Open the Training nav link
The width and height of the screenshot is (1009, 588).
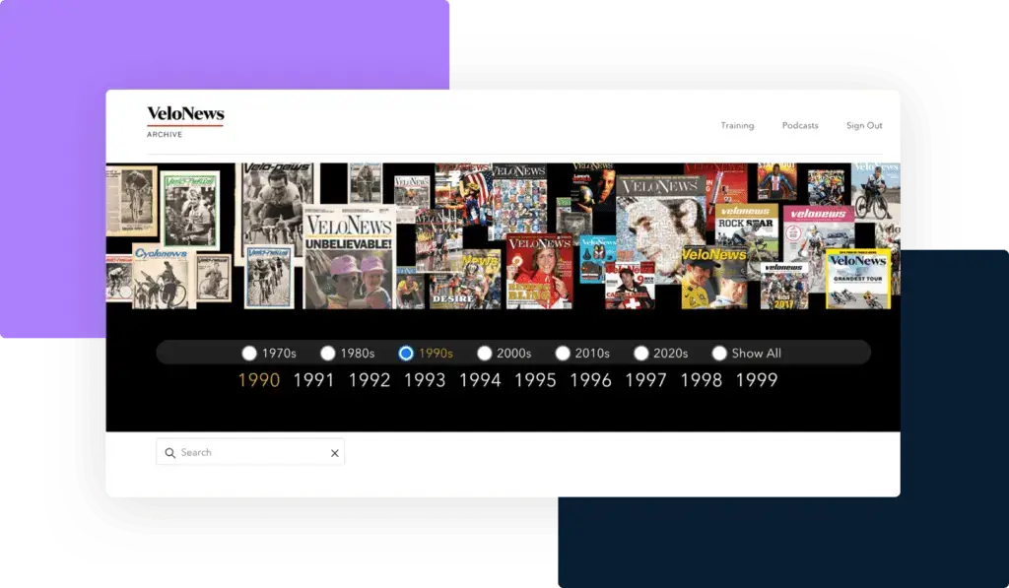(x=737, y=125)
